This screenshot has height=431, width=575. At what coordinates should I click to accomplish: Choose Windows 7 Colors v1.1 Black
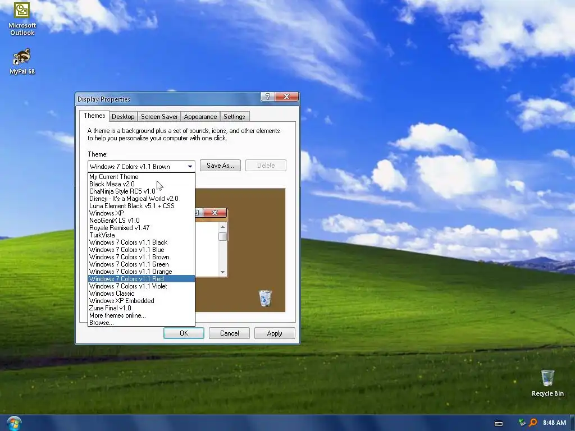click(x=141, y=242)
